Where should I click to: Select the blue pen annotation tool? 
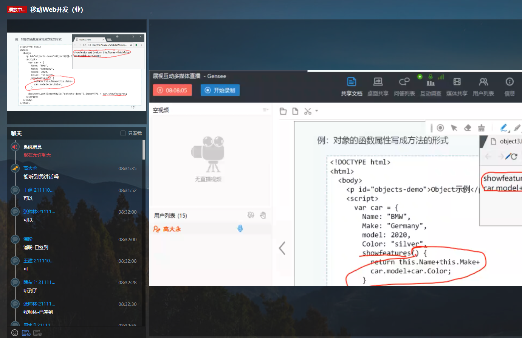pyautogui.click(x=503, y=128)
